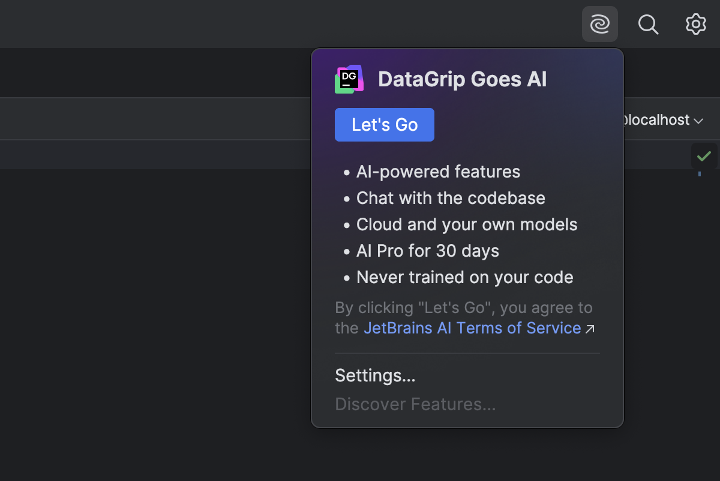Click the chevron next to localhost

click(x=698, y=121)
